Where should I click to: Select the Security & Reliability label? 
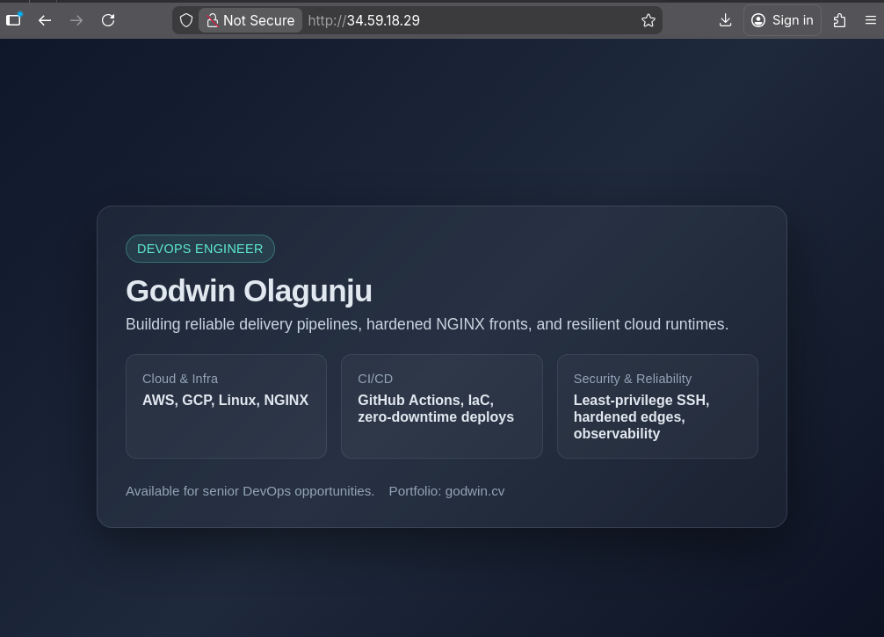[x=633, y=379]
